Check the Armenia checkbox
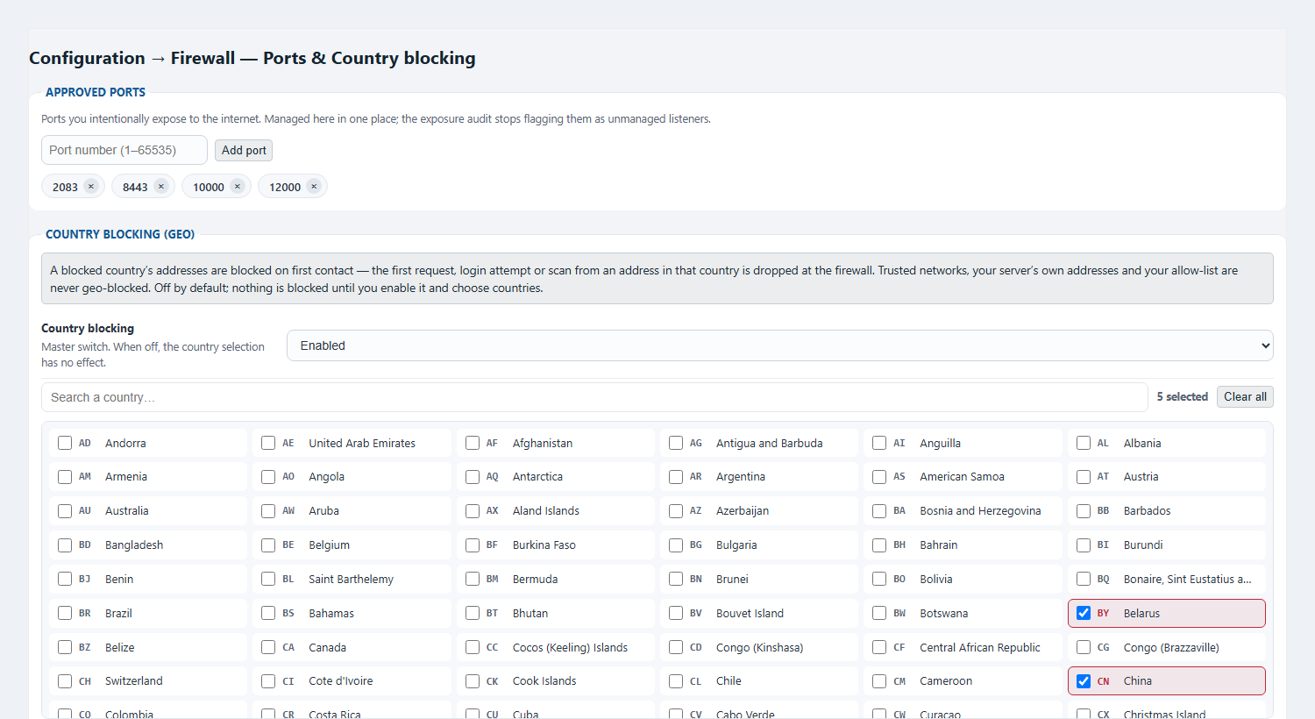This screenshot has height=719, width=1315. (65, 476)
